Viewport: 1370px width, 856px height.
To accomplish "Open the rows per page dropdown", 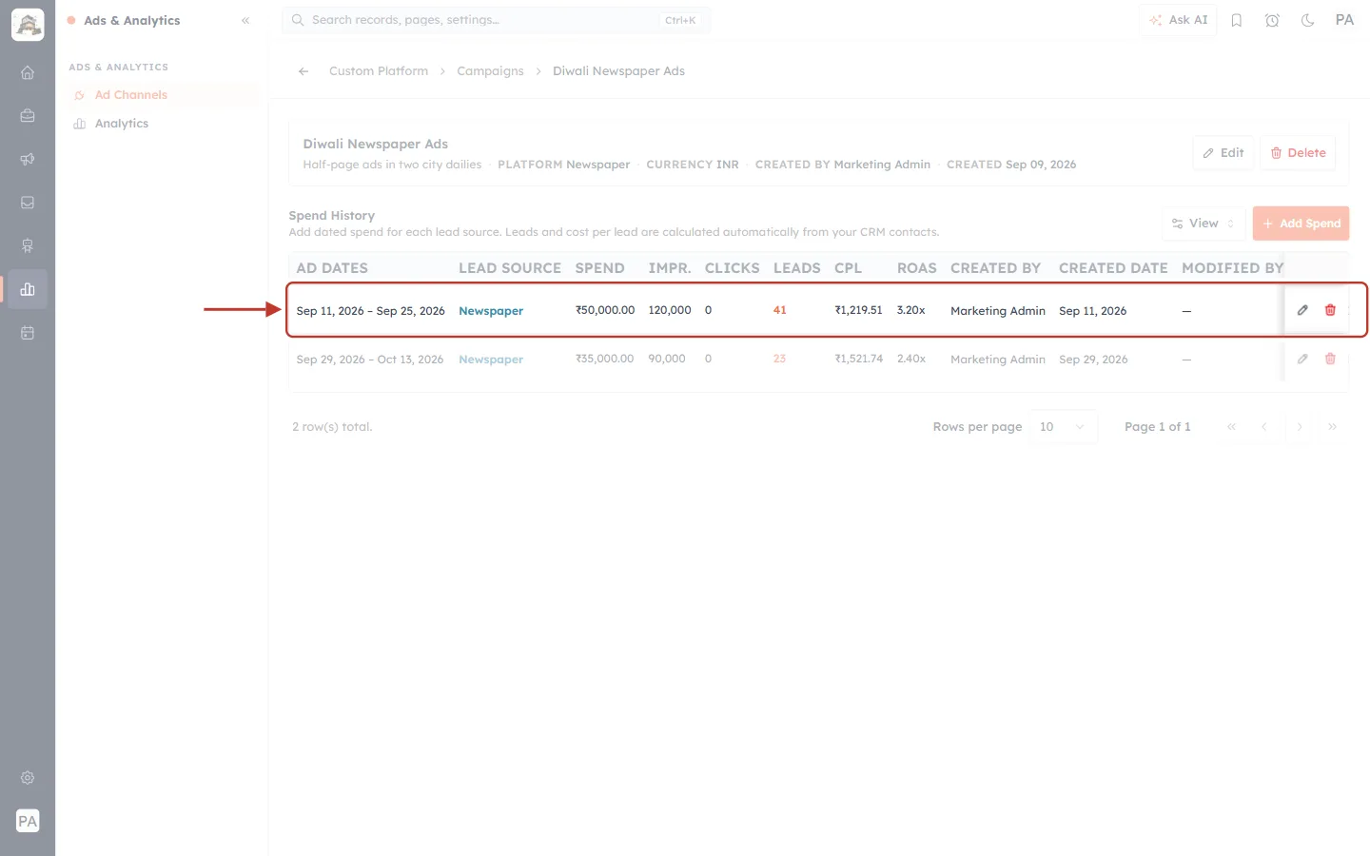I will tap(1064, 427).
